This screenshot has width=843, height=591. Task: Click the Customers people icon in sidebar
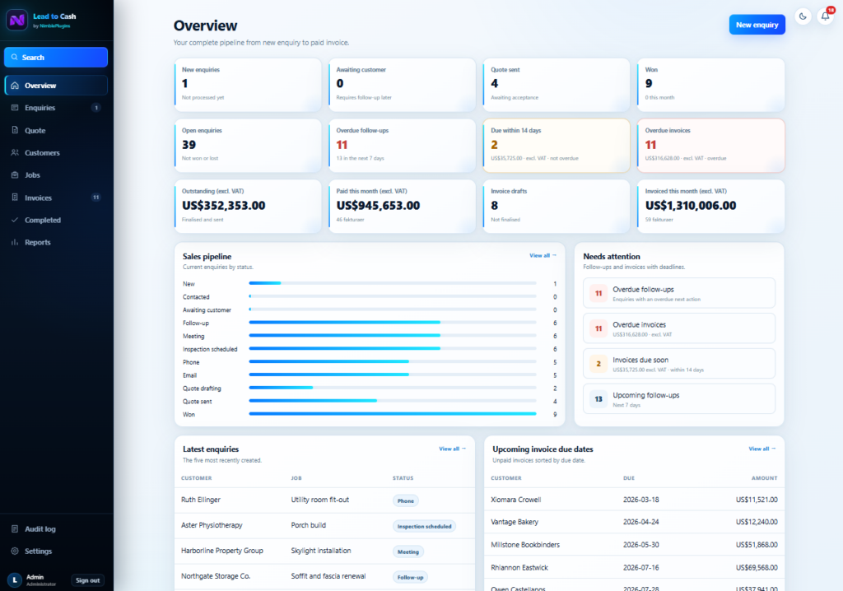[15, 153]
